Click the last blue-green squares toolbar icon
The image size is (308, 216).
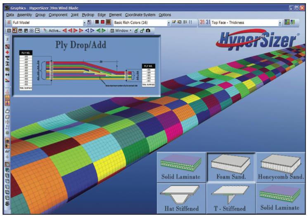click(293, 22)
